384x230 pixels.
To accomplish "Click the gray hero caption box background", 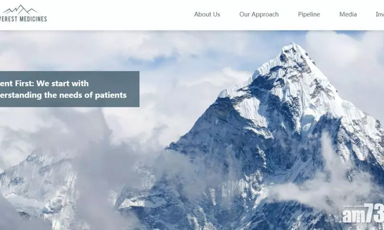I will (x=69, y=89).
